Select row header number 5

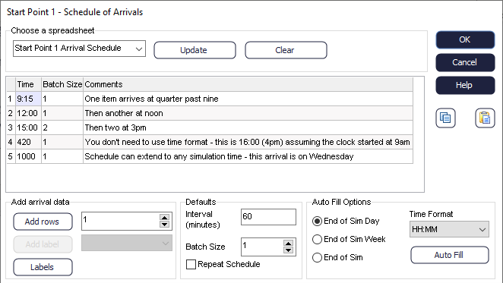coord(11,156)
